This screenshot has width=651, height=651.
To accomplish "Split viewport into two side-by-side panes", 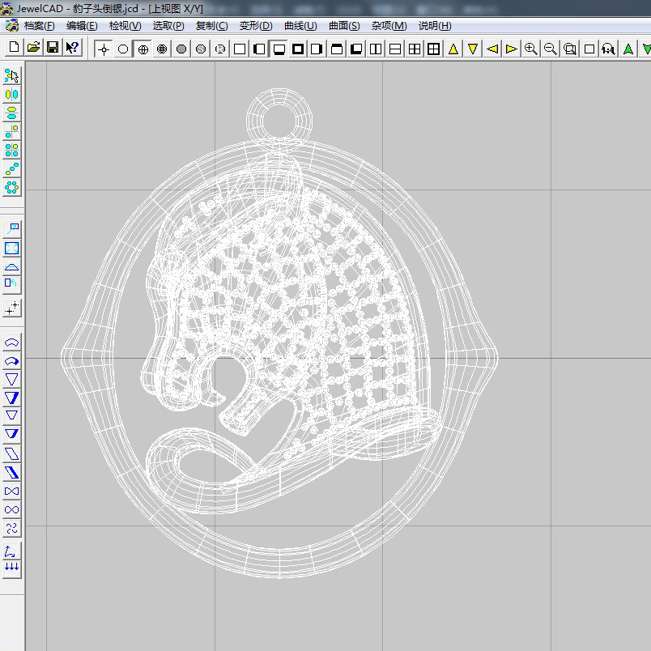I will click(376, 49).
